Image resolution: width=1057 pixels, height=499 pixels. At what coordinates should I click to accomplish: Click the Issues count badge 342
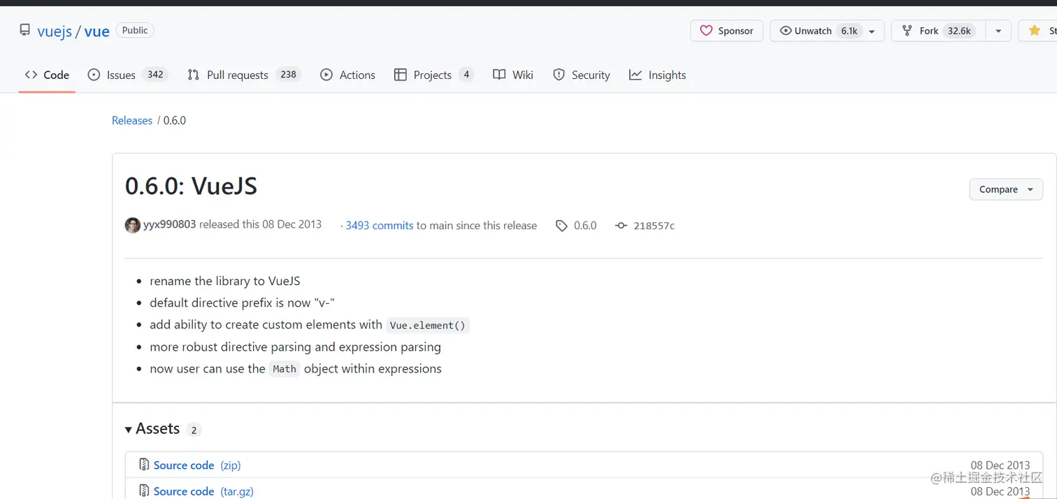pos(155,75)
